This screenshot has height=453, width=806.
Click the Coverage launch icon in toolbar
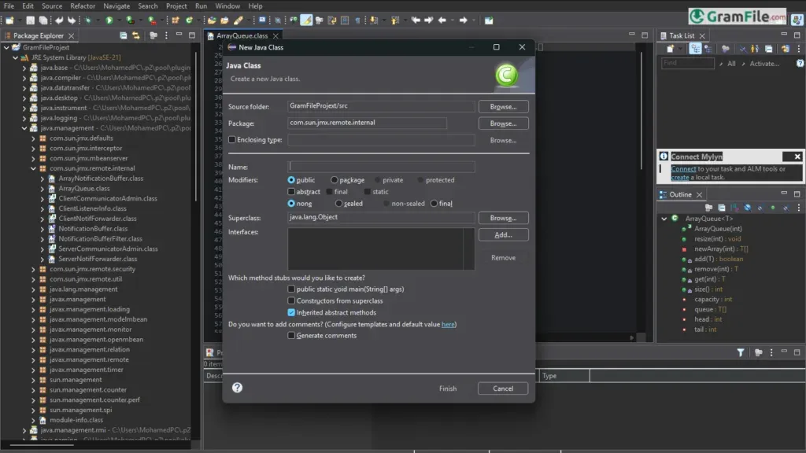(x=130, y=20)
